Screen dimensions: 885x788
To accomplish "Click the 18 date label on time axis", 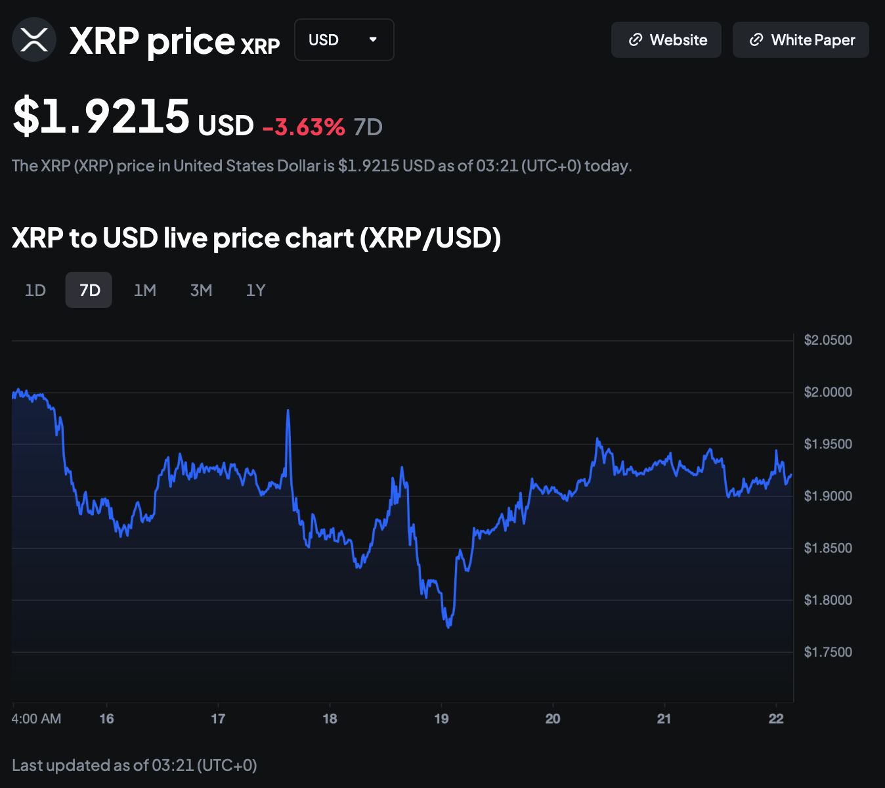I will pyautogui.click(x=330, y=718).
